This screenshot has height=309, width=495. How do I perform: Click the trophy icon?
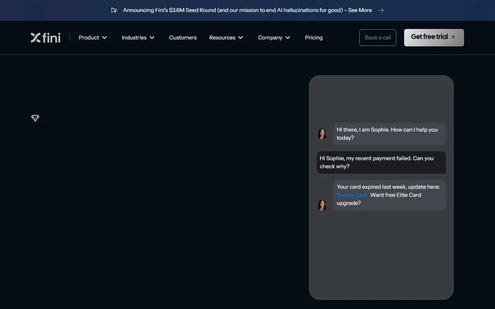tap(35, 118)
